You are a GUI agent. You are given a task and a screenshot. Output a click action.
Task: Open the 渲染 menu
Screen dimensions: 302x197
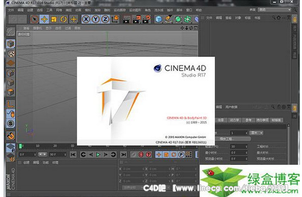[97, 10]
